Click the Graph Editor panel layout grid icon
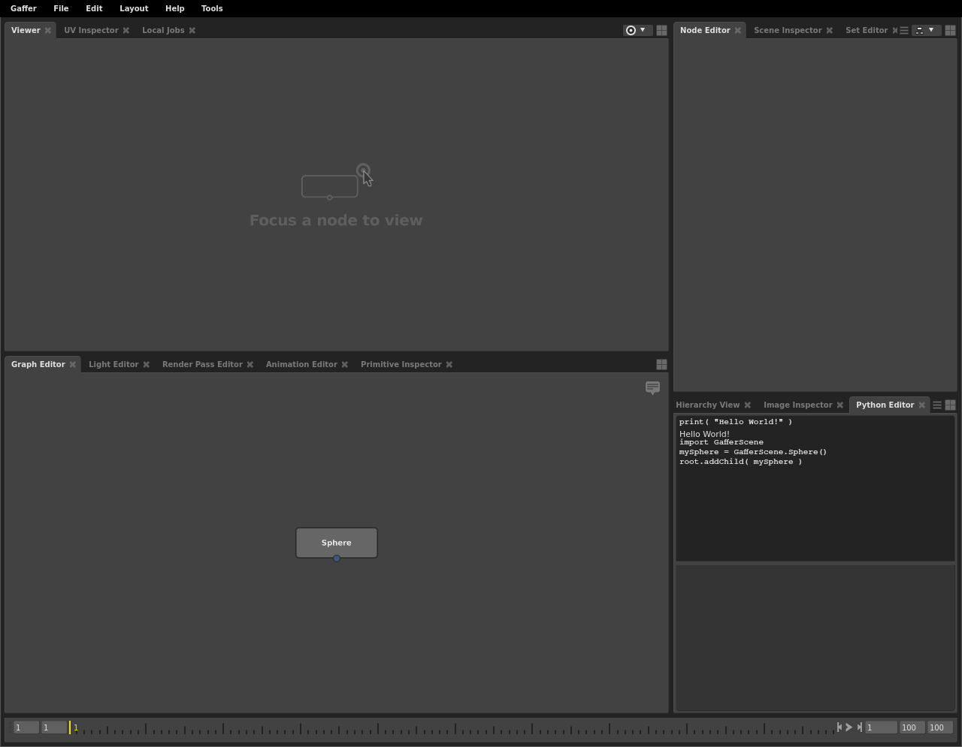Viewport: 962px width, 747px height. (661, 364)
